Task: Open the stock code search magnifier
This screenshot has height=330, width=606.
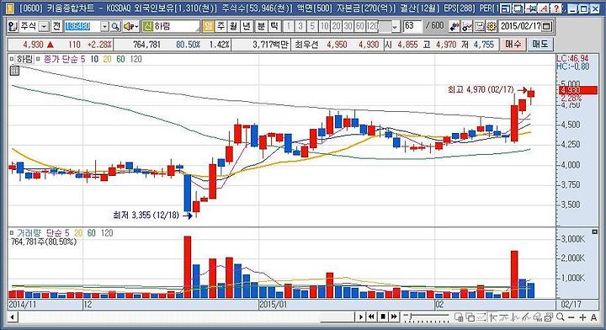Action: pos(115,26)
